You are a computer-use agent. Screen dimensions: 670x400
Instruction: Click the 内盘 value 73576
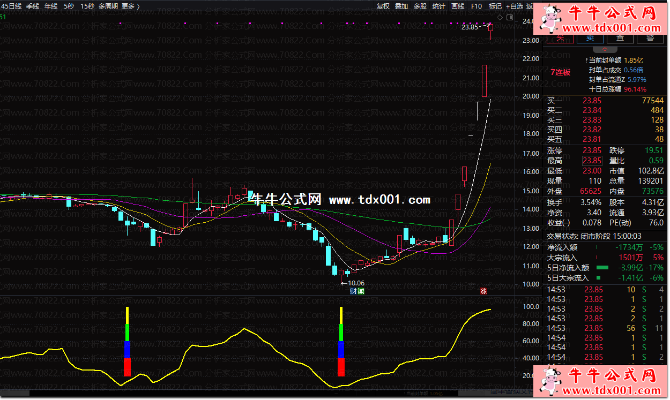(x=652, y=191)
